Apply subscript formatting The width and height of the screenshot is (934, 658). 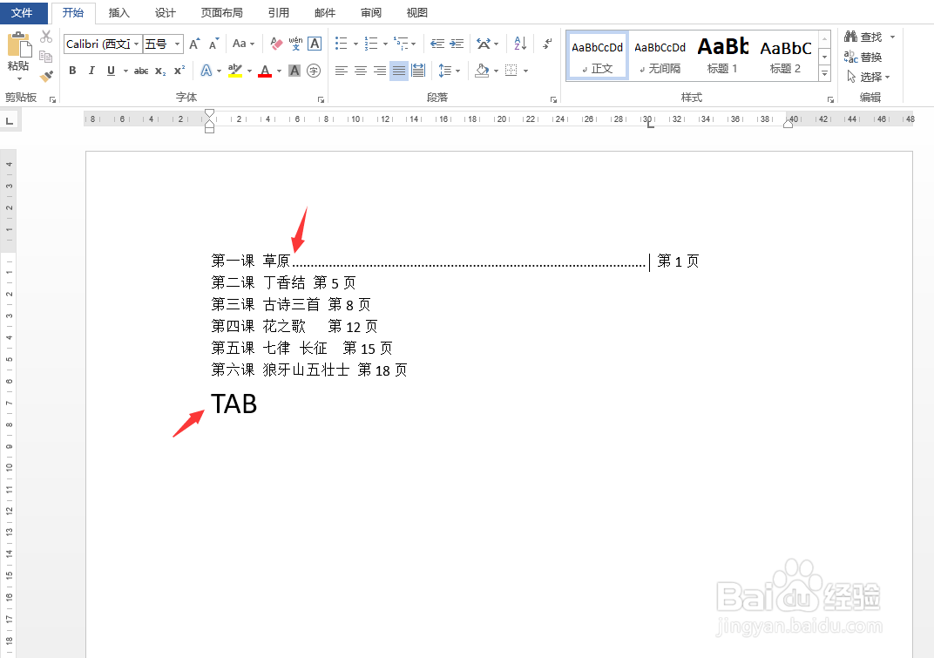click(x=160, y=71)
